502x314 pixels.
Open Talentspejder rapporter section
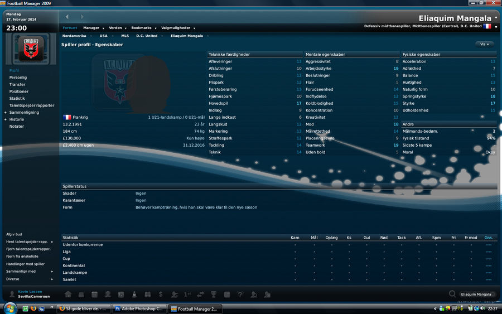point(32,105)
